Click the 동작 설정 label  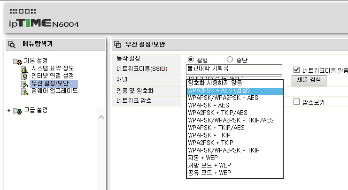(x=128, y=59)
